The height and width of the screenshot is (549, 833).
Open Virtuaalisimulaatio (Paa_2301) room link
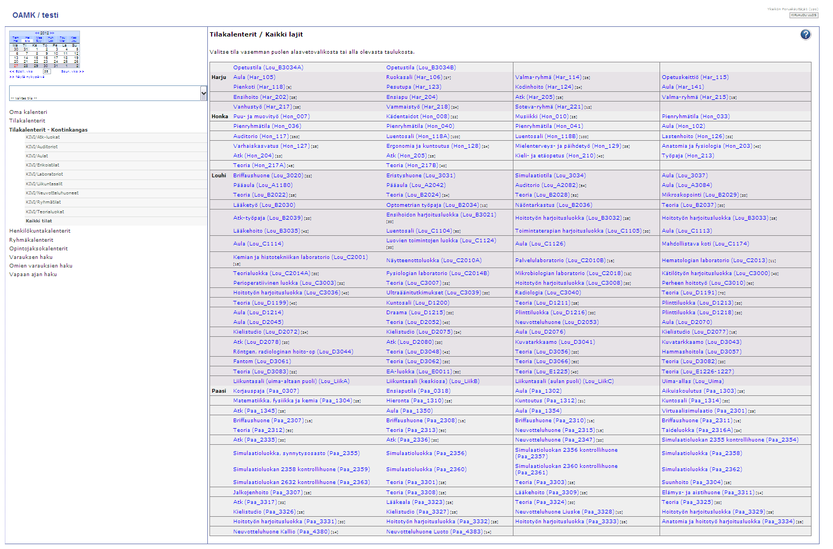click(704, 411)
